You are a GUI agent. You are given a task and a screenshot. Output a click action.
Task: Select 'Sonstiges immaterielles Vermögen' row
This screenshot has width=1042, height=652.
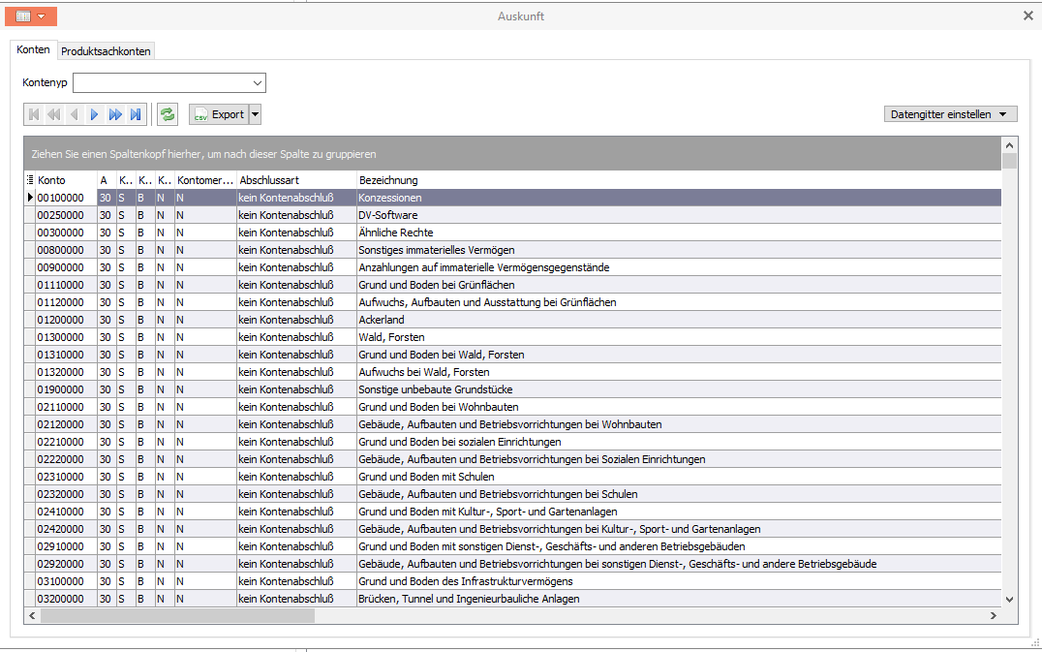pyautogui.click(x=512, y=250)
